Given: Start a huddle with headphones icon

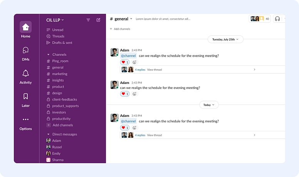Looking at the screenshot, I should (x=277, y=18).
